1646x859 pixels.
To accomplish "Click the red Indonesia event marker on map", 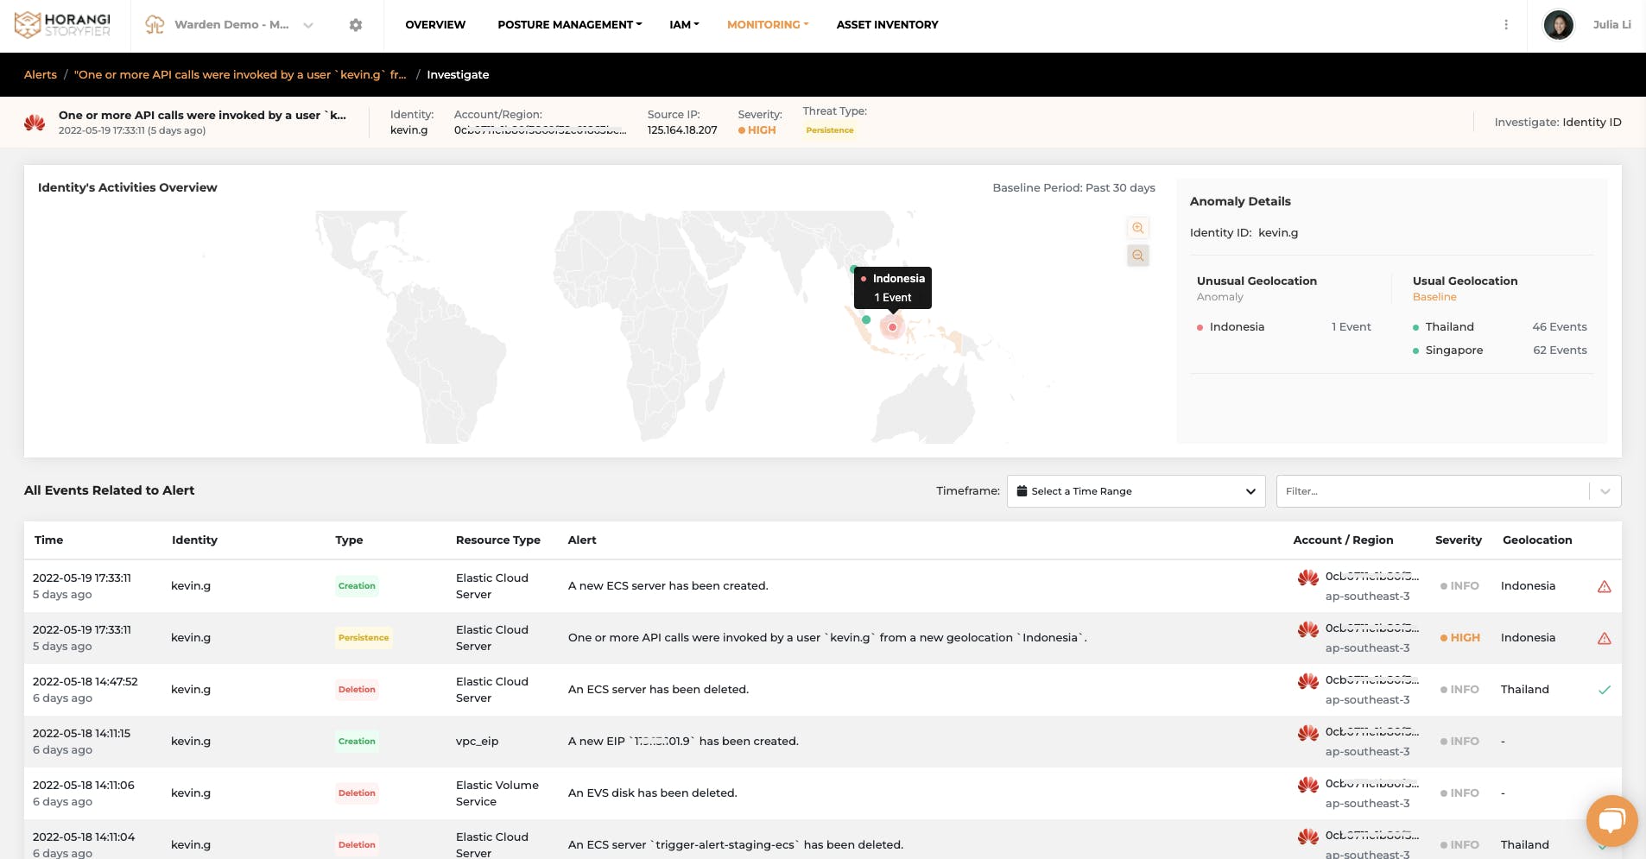I will (x=892, y=327).
